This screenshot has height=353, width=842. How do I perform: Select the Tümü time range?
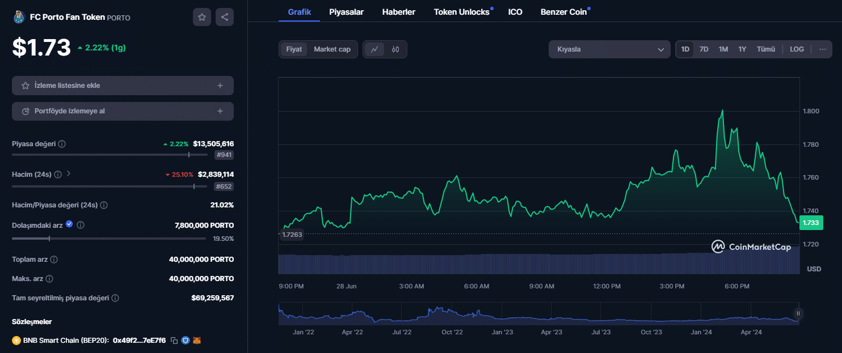pos(765,49)
